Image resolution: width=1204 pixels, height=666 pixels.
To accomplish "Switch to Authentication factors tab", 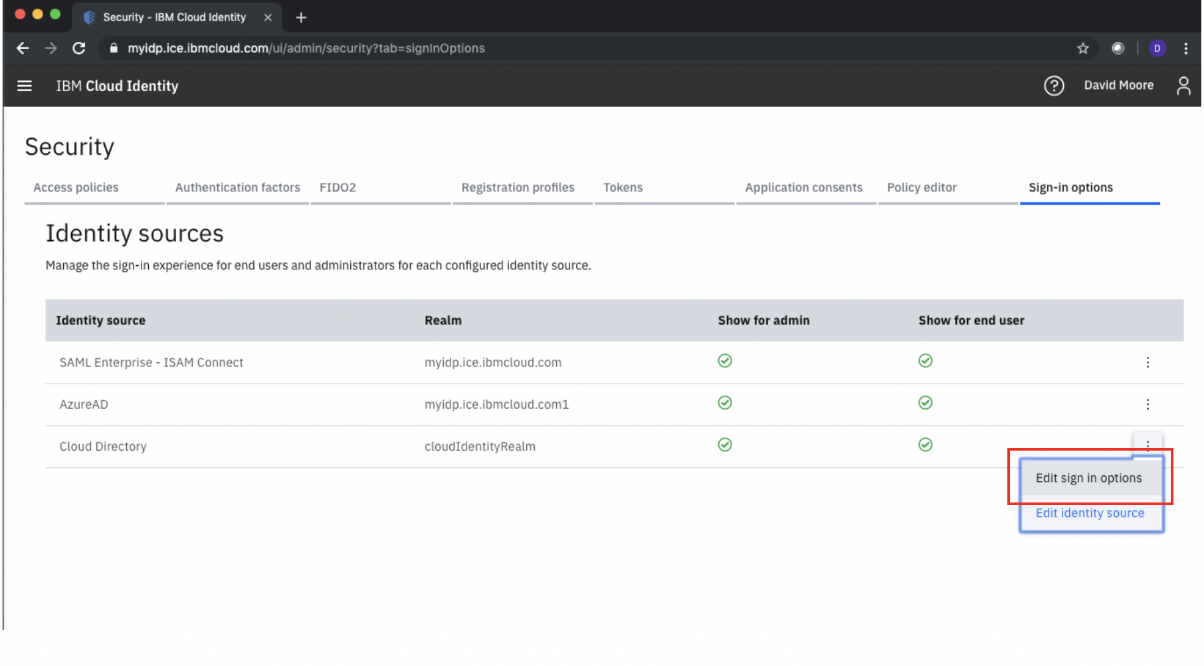I will pos(237,187).
